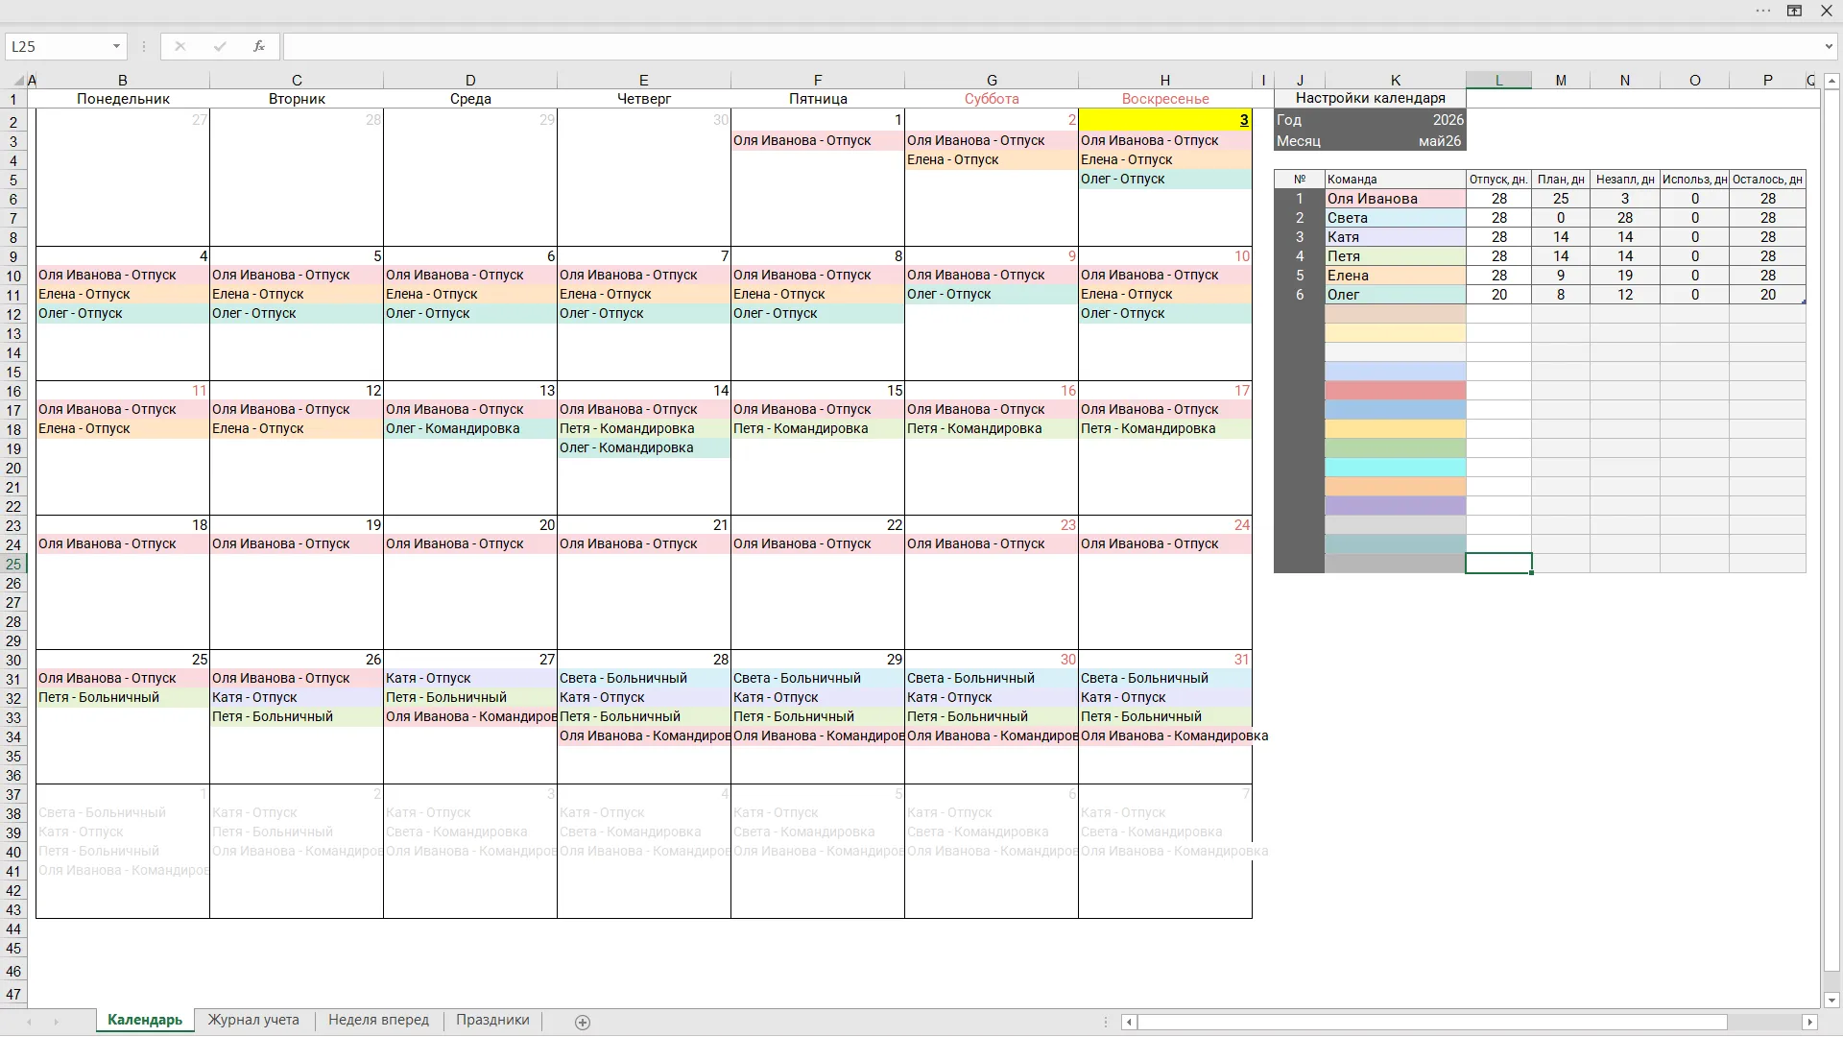The height and width of the screenshot is (1037, 1843).
Task: Click the sheet tabs scroll-left arrow
Action: [x=30, y=1022]
